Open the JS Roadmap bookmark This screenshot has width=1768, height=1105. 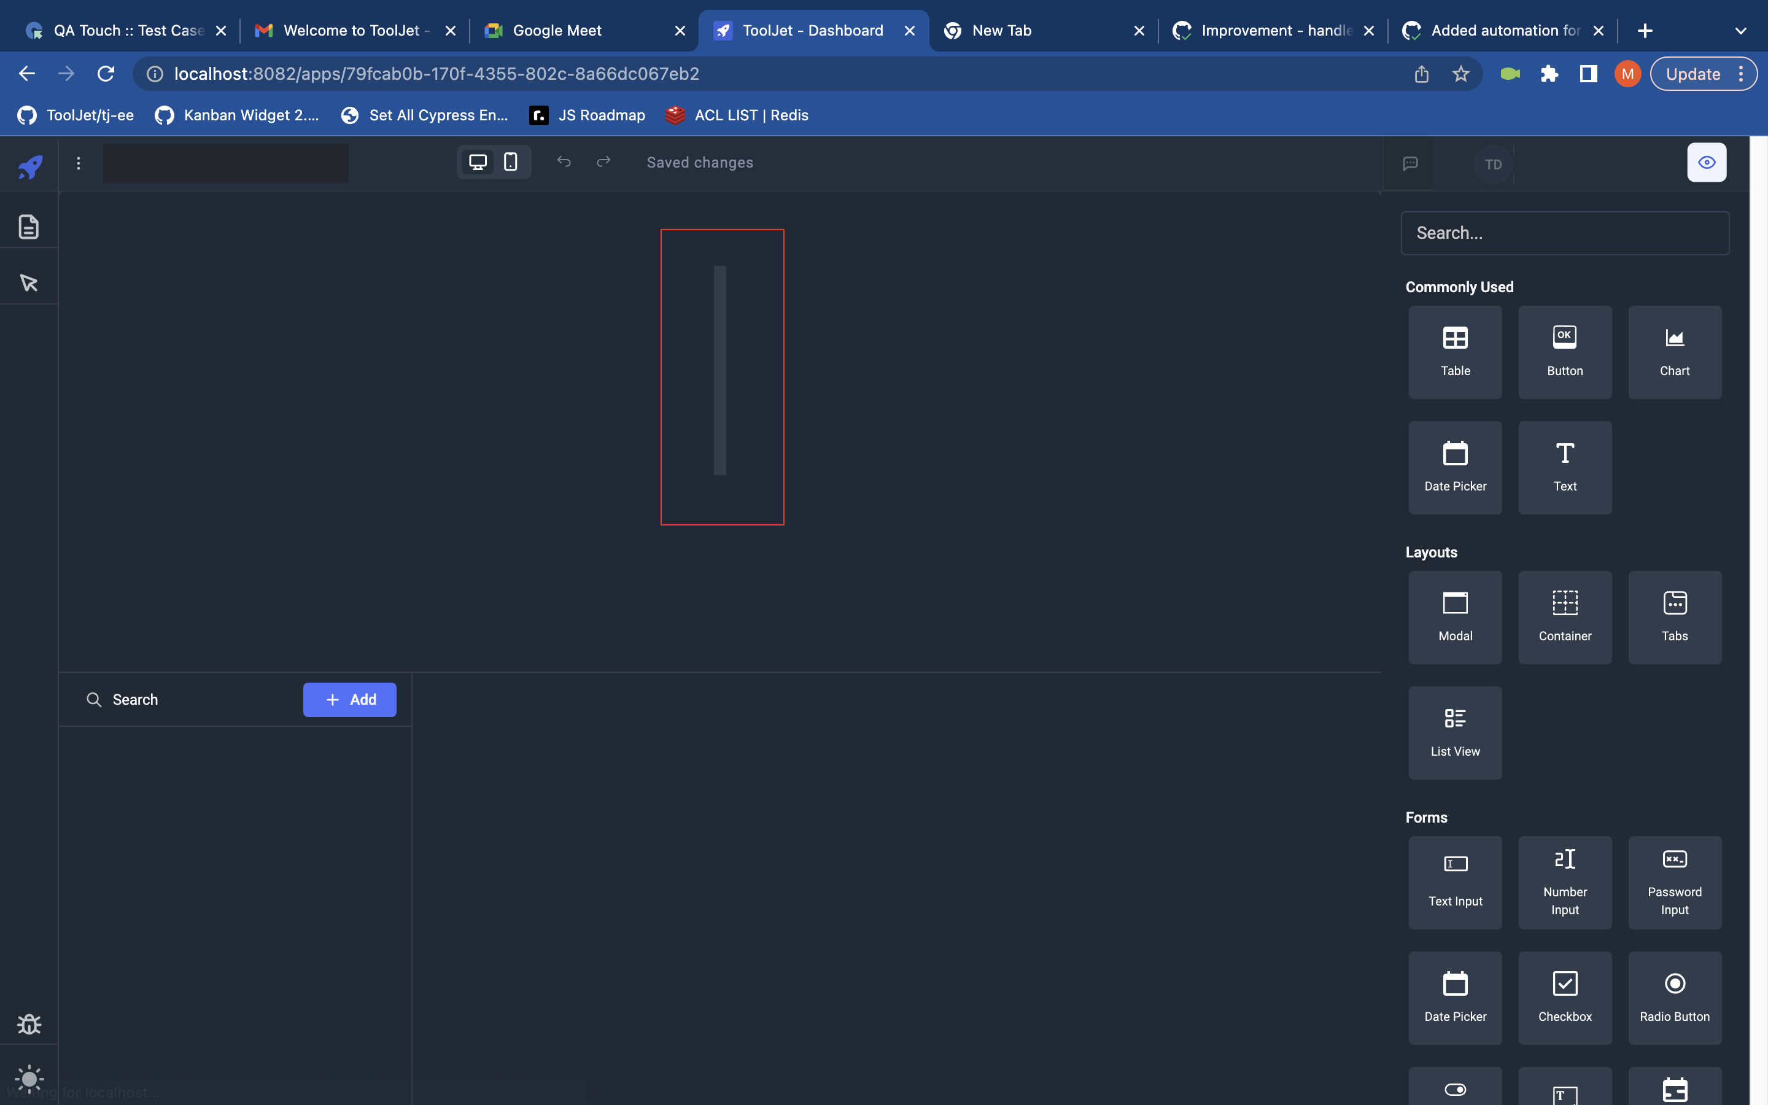587,115
